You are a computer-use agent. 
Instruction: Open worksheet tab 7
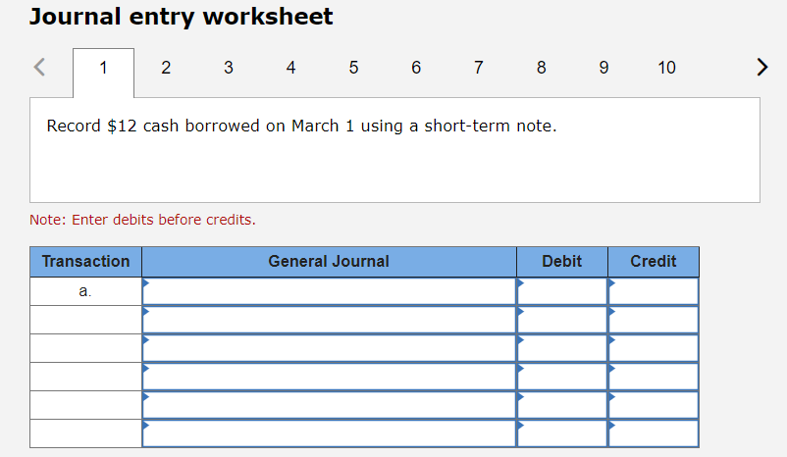pos(479,68)
